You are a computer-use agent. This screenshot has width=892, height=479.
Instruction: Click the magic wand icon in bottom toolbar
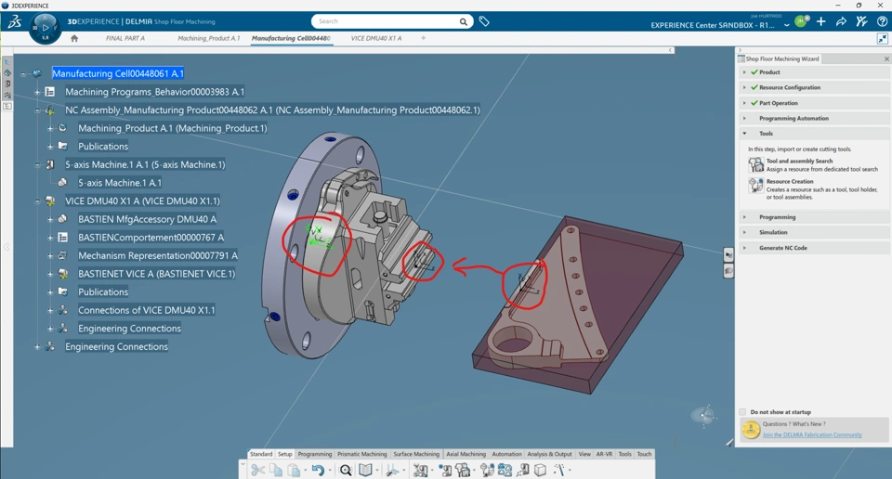click(559, 470)
